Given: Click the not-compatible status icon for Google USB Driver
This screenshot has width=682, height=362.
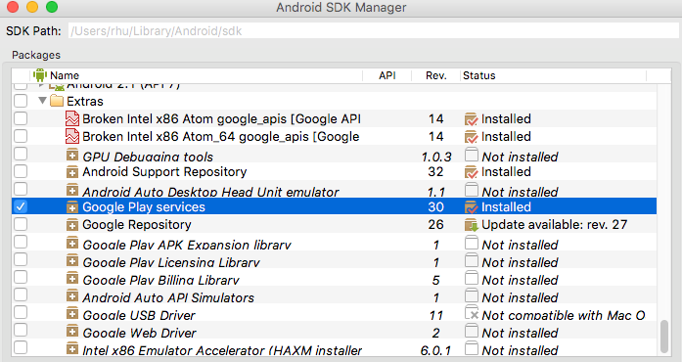Looking at the screenshot, I should 472,313.
